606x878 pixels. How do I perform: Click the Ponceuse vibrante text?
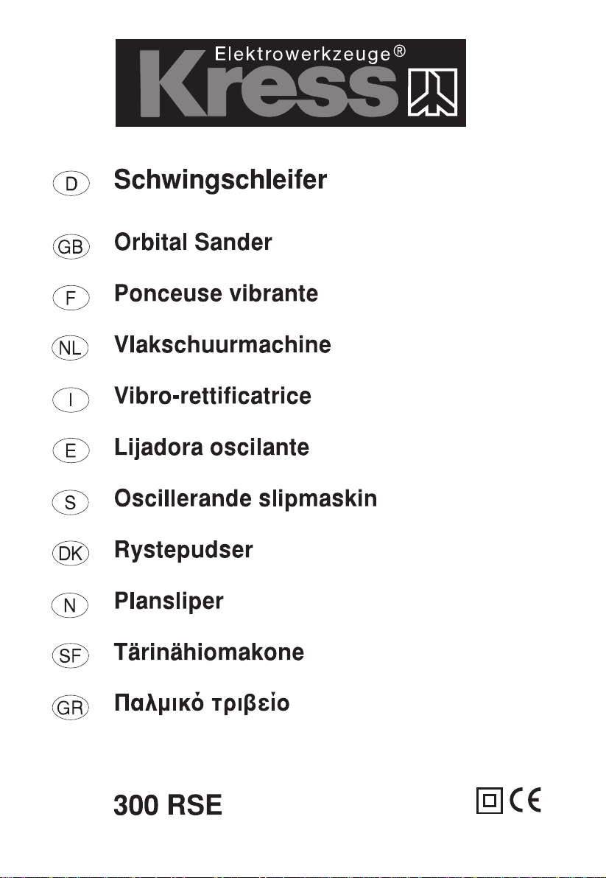(216, 293)
